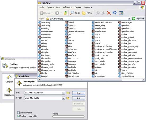The width and height of the screenshot is (146, 120).
Task: Select the Using FileZilla html file
Action: coord(126,73)
